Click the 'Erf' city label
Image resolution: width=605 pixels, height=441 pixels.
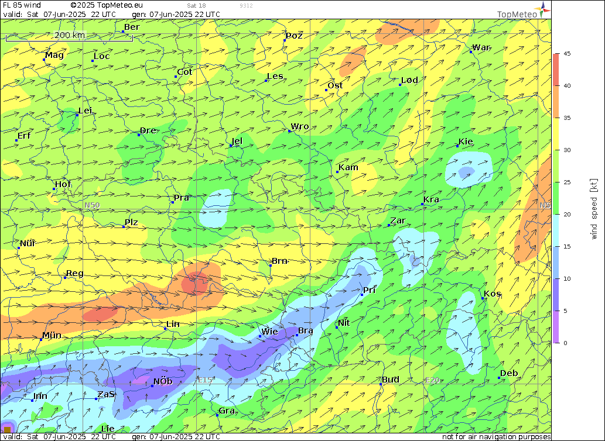24,136
